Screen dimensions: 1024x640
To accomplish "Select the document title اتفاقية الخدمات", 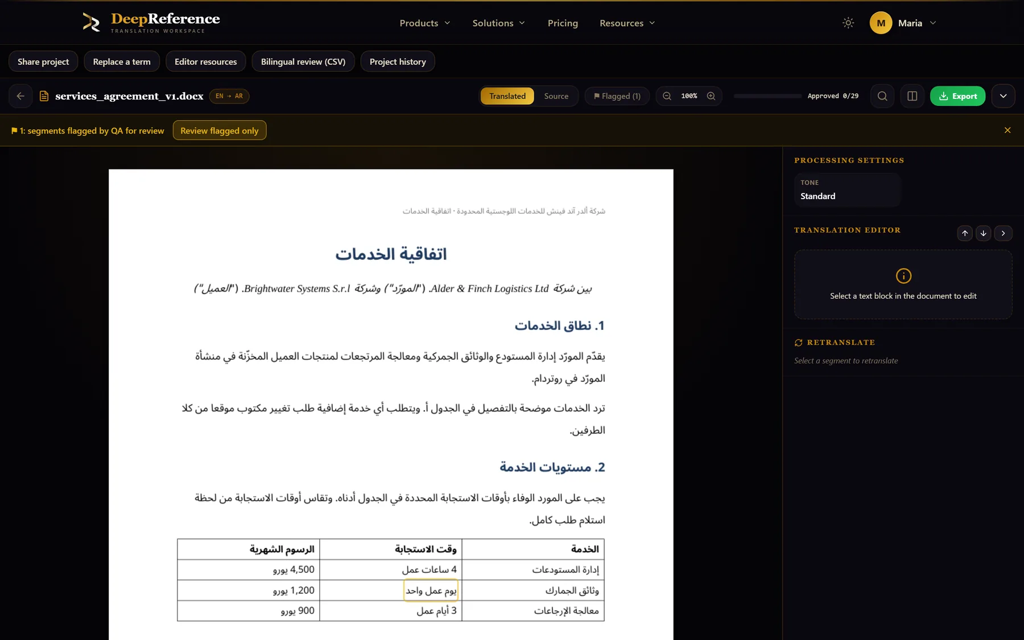I will (x=391, y=254).
